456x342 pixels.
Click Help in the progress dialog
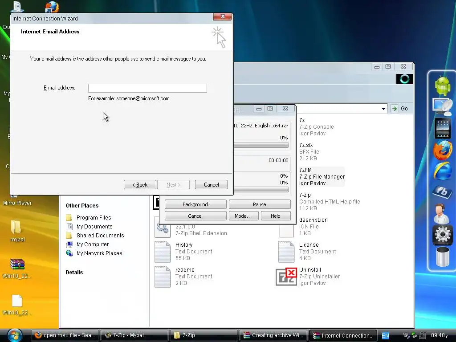275,216
